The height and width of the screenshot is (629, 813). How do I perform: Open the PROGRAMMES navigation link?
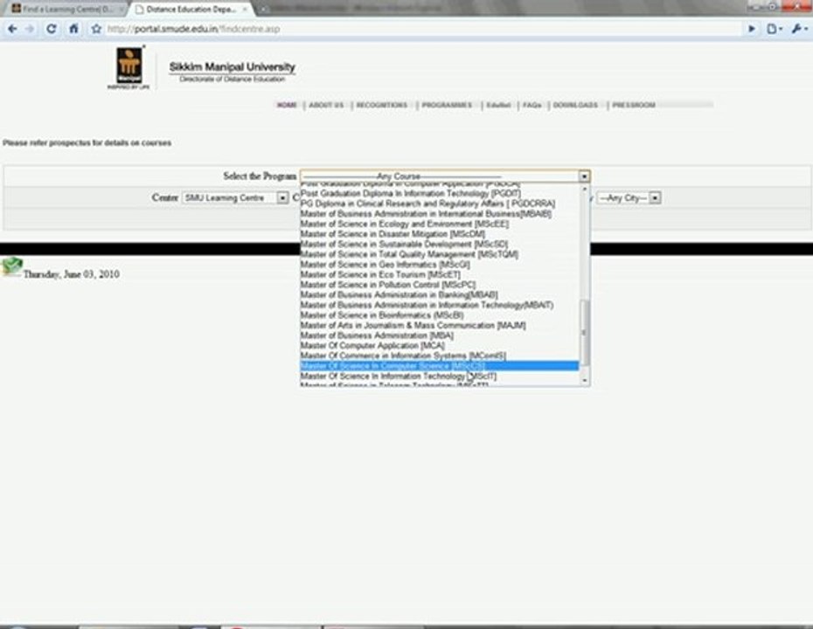pos(447,105)
